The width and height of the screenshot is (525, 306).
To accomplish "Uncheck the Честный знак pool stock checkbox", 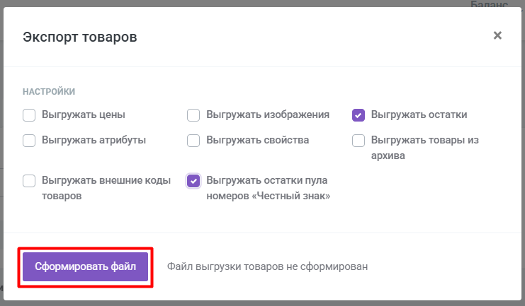I will [193, 181].
